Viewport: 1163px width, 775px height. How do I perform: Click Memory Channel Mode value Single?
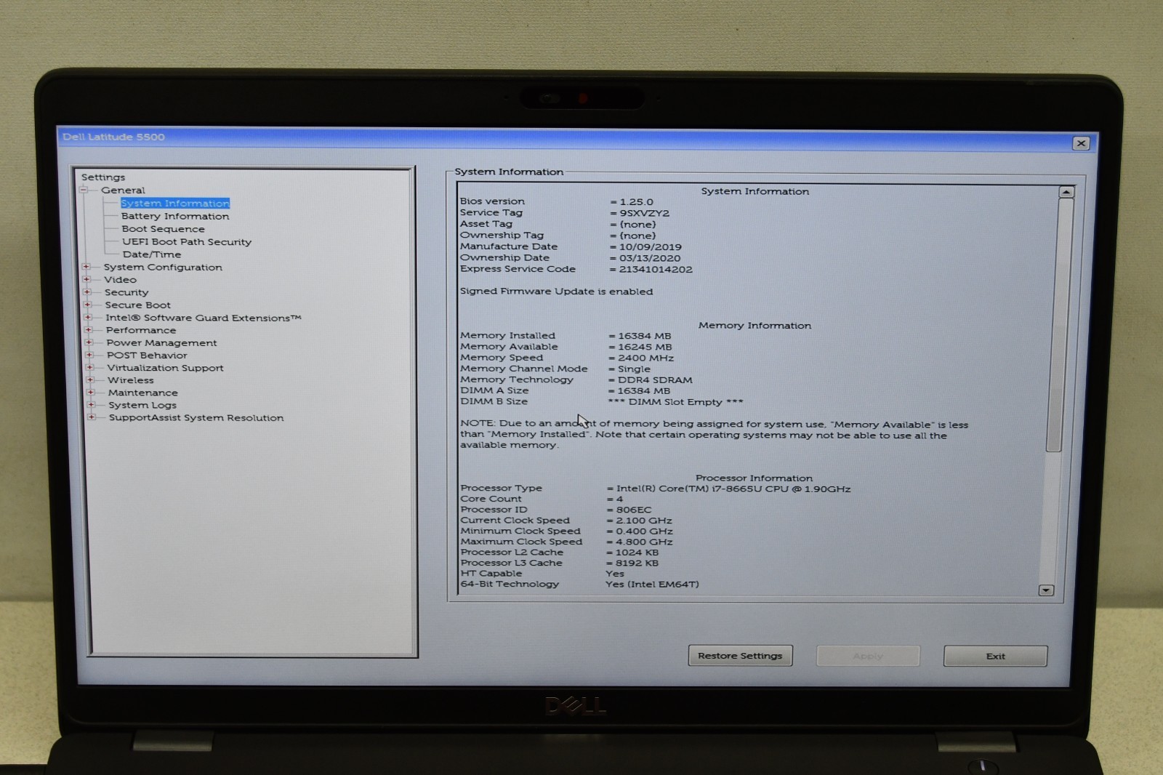(x=634, y=369)
